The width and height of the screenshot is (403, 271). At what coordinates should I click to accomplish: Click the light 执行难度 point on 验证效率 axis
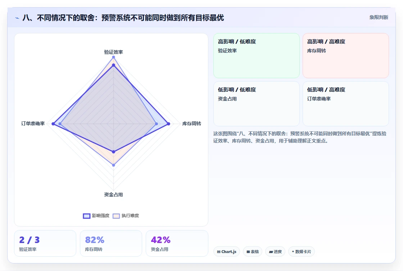114,57
